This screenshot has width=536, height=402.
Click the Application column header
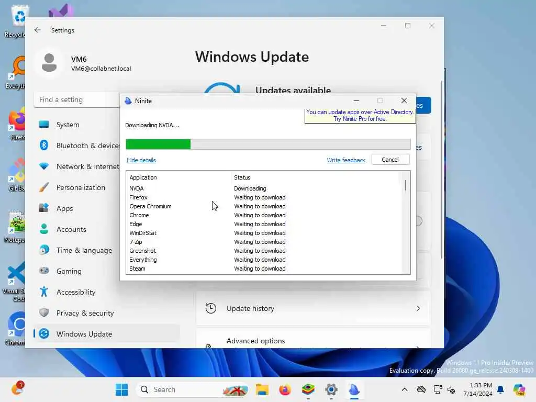pyautogui.click(x=179, y=177)
